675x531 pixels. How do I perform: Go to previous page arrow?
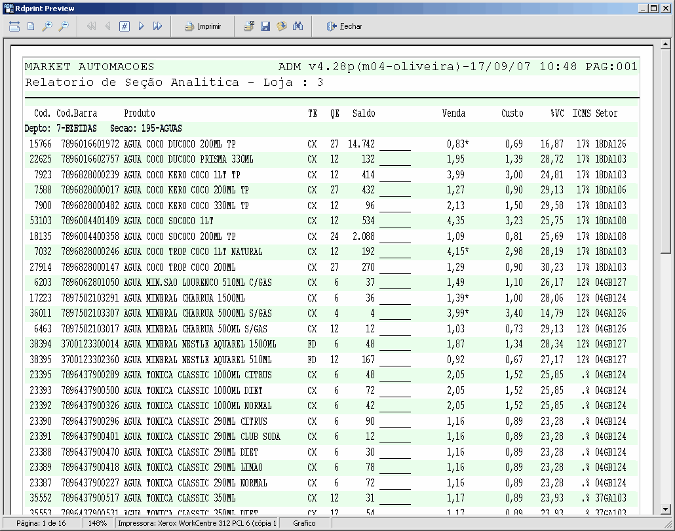click(107, 26)
